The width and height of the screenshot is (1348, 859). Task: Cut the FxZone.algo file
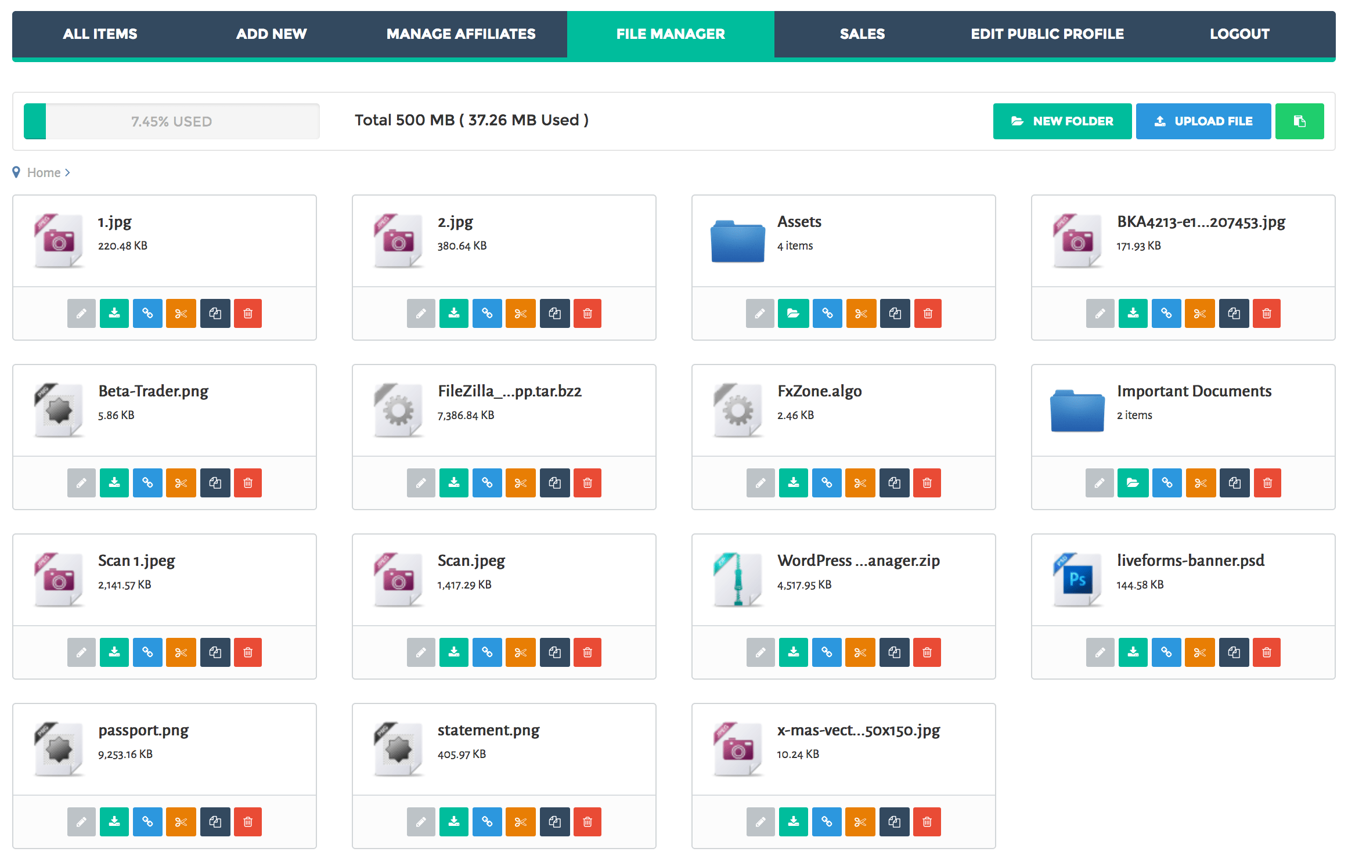tap(860, 482)
